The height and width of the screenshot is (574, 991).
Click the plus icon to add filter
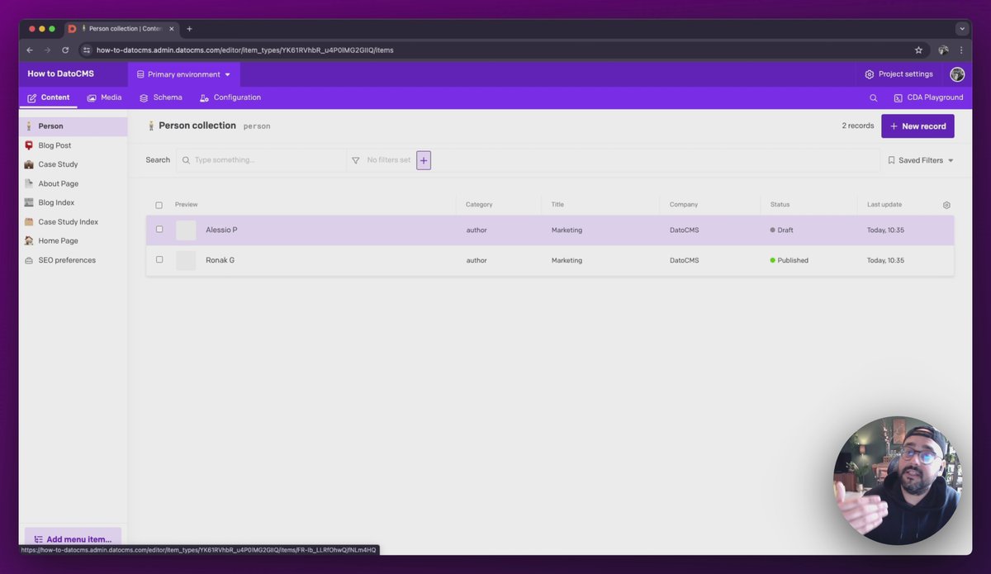[424, 160]
